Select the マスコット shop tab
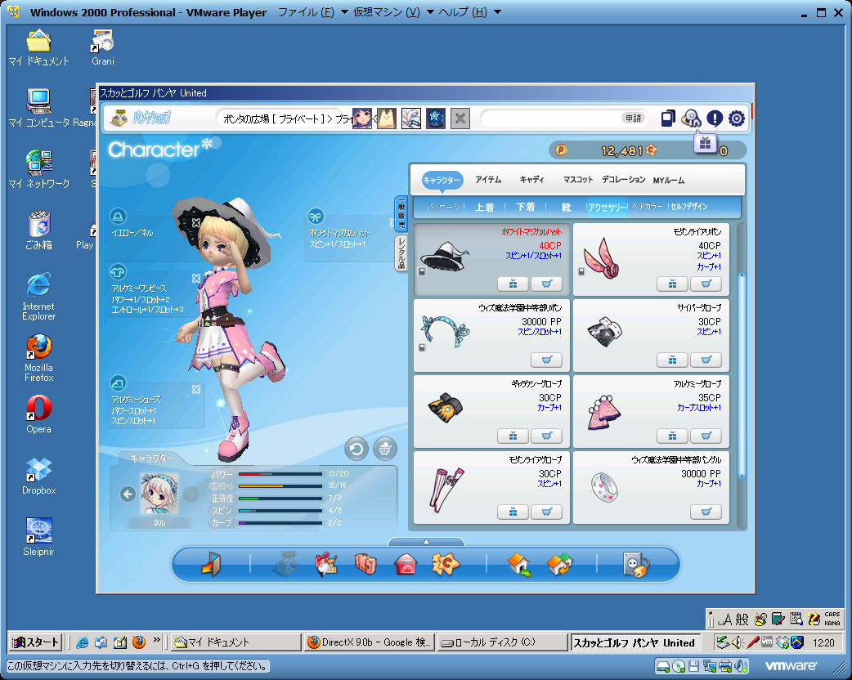 pyautogui.click(x=577, y=180)
